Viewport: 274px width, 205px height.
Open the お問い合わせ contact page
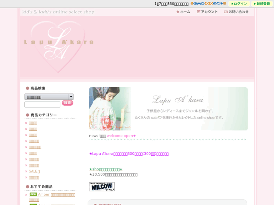[236, 12]
